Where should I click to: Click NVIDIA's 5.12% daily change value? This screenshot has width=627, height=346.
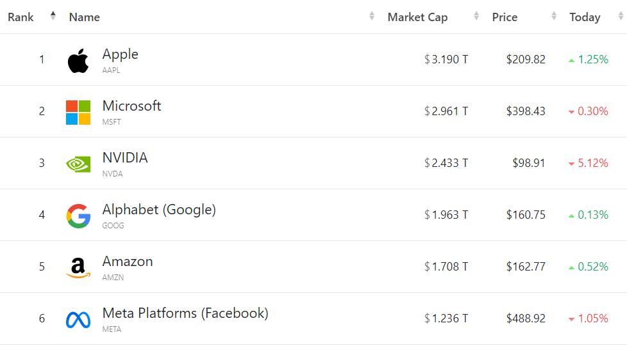coord(592,163)
